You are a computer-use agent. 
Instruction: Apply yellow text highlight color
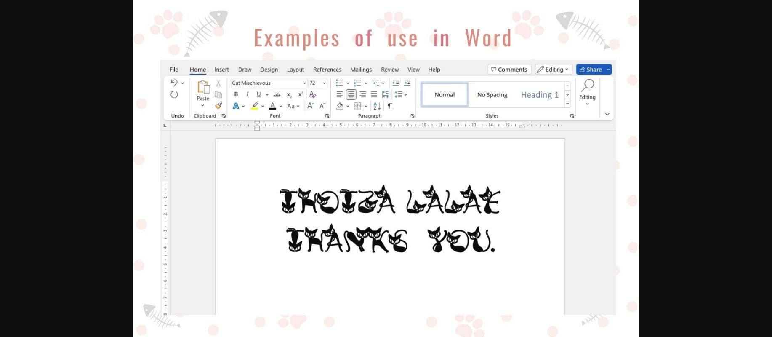254,106
